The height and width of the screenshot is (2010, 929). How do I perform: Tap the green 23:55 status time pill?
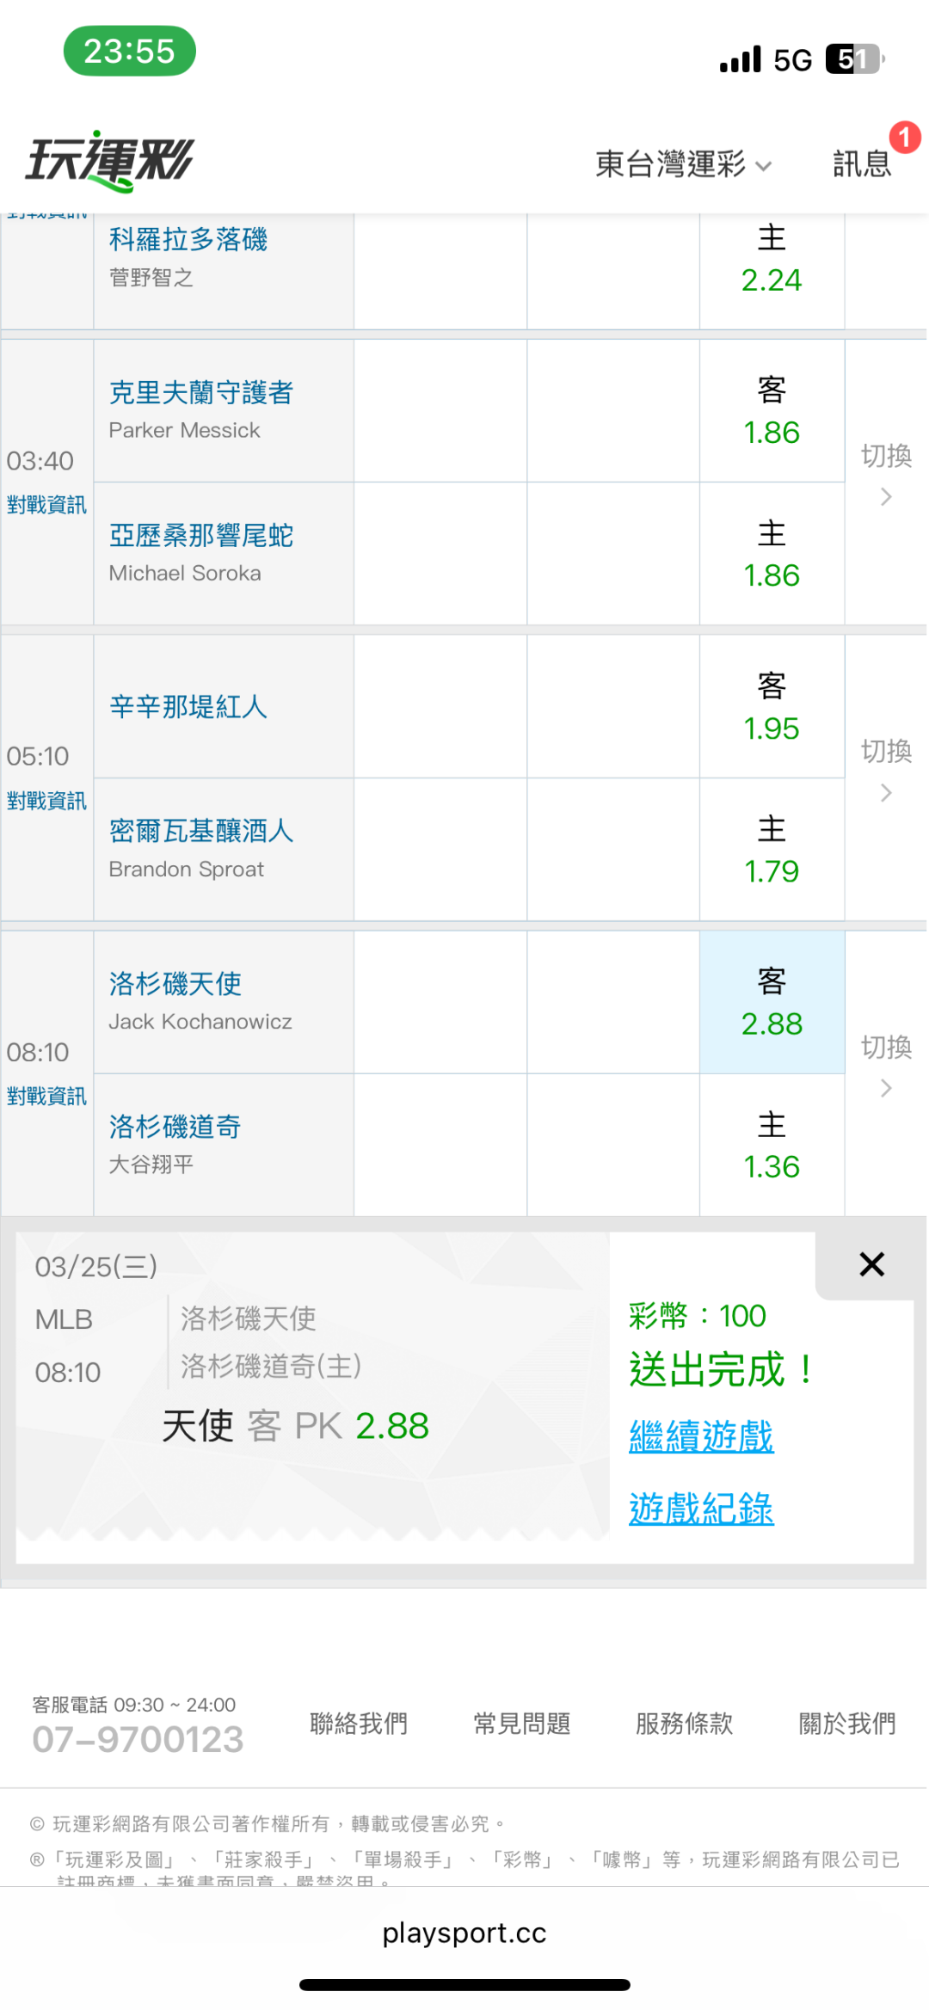[x=130, y=52]
